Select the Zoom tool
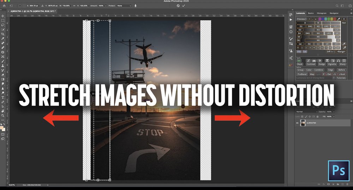The image size is (353, 190). point(3,115)
